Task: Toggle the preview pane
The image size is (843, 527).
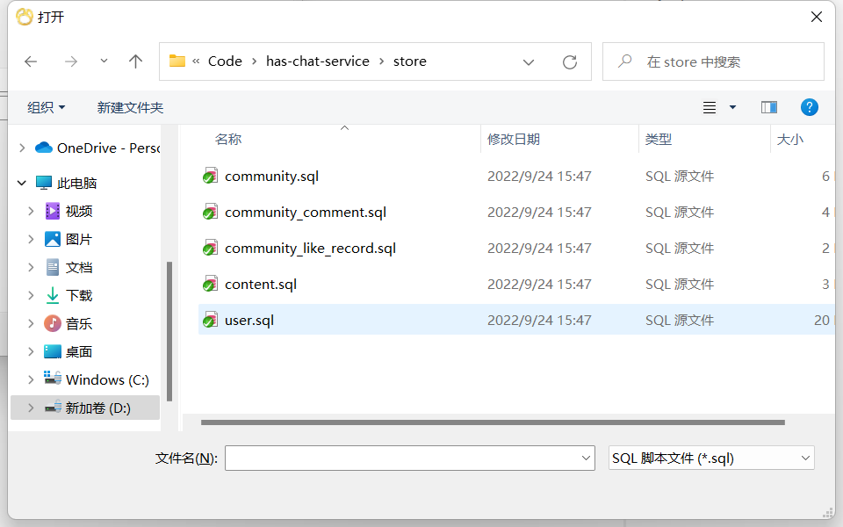Action: [x=769, y=107]
